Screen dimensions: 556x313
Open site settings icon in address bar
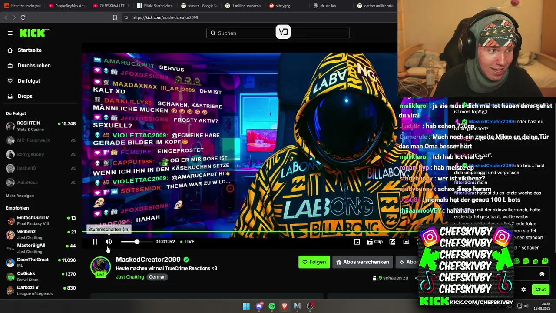(x=126, y=17)
